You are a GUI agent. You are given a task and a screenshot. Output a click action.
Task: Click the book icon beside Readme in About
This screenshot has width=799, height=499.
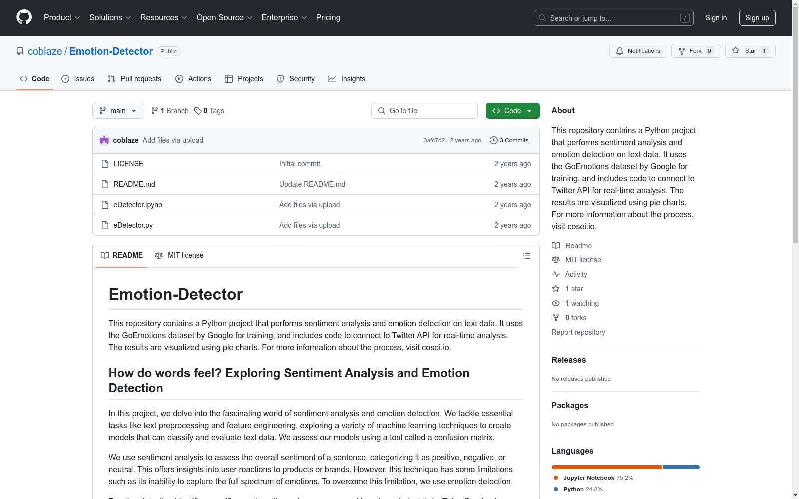(556, 246)
